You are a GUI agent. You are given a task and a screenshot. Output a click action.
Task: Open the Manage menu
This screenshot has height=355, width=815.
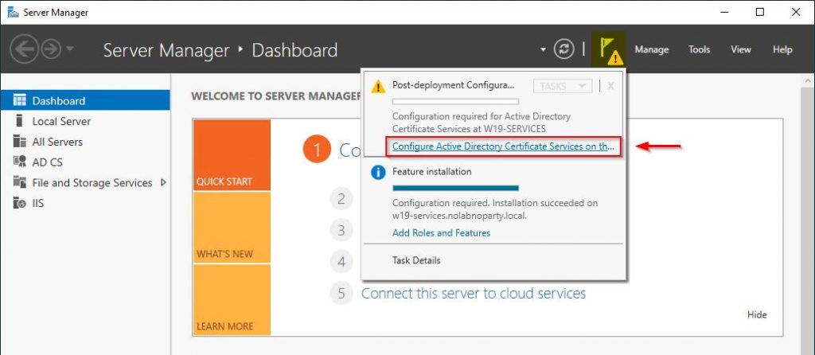(x=651, y=50)
